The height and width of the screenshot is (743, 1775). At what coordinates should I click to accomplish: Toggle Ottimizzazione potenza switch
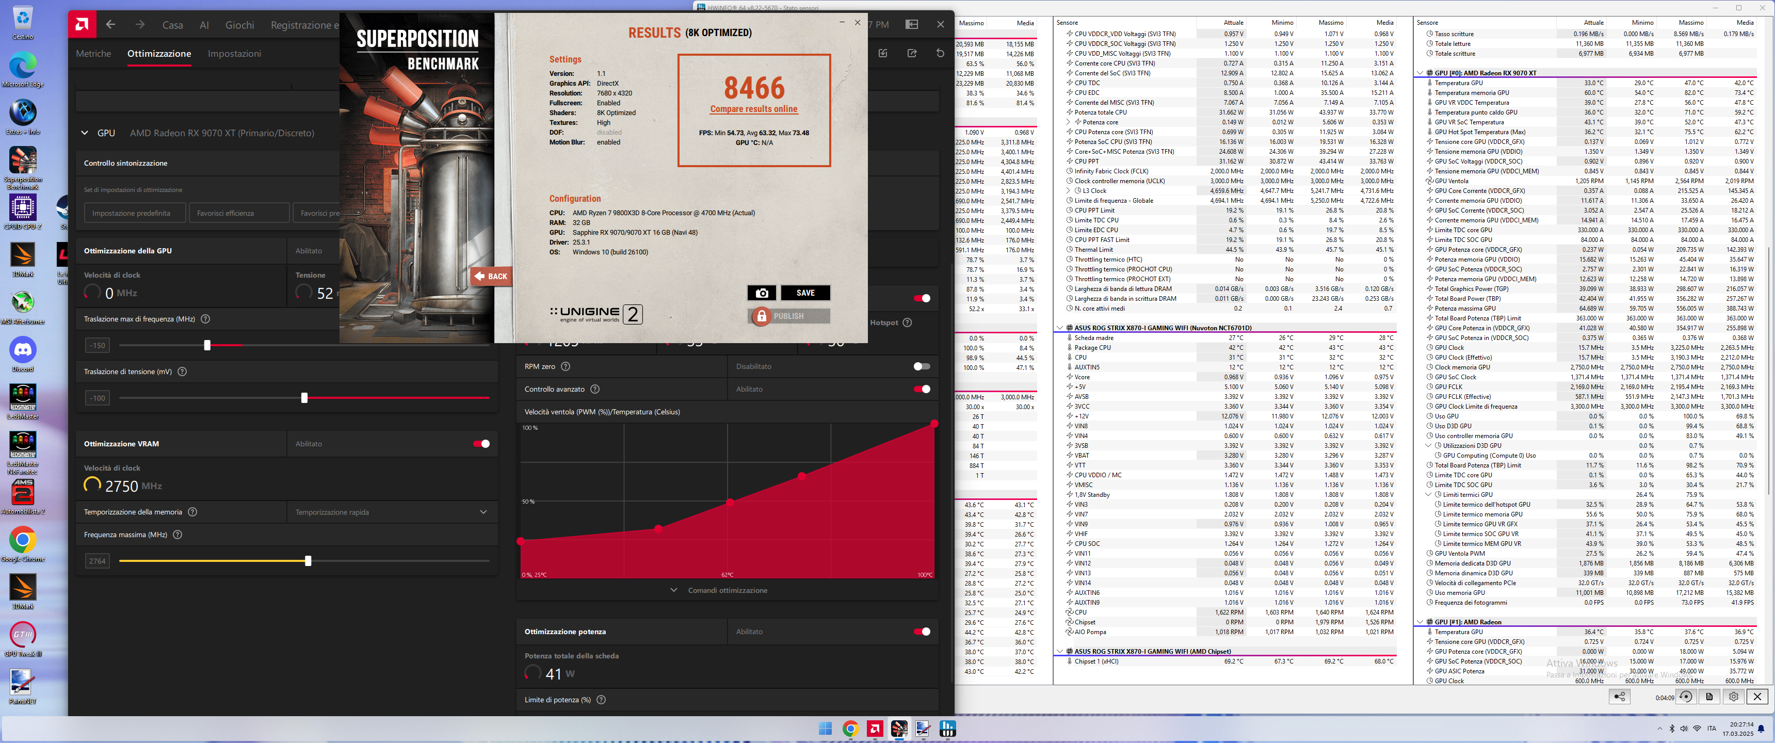[x=922, y=632]
